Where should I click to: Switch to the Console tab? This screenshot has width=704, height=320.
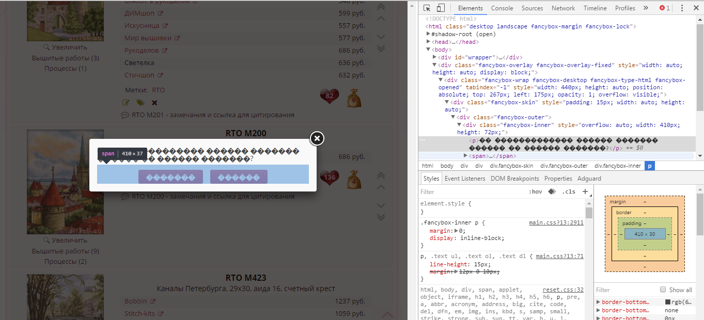click(x=502, y=8)
